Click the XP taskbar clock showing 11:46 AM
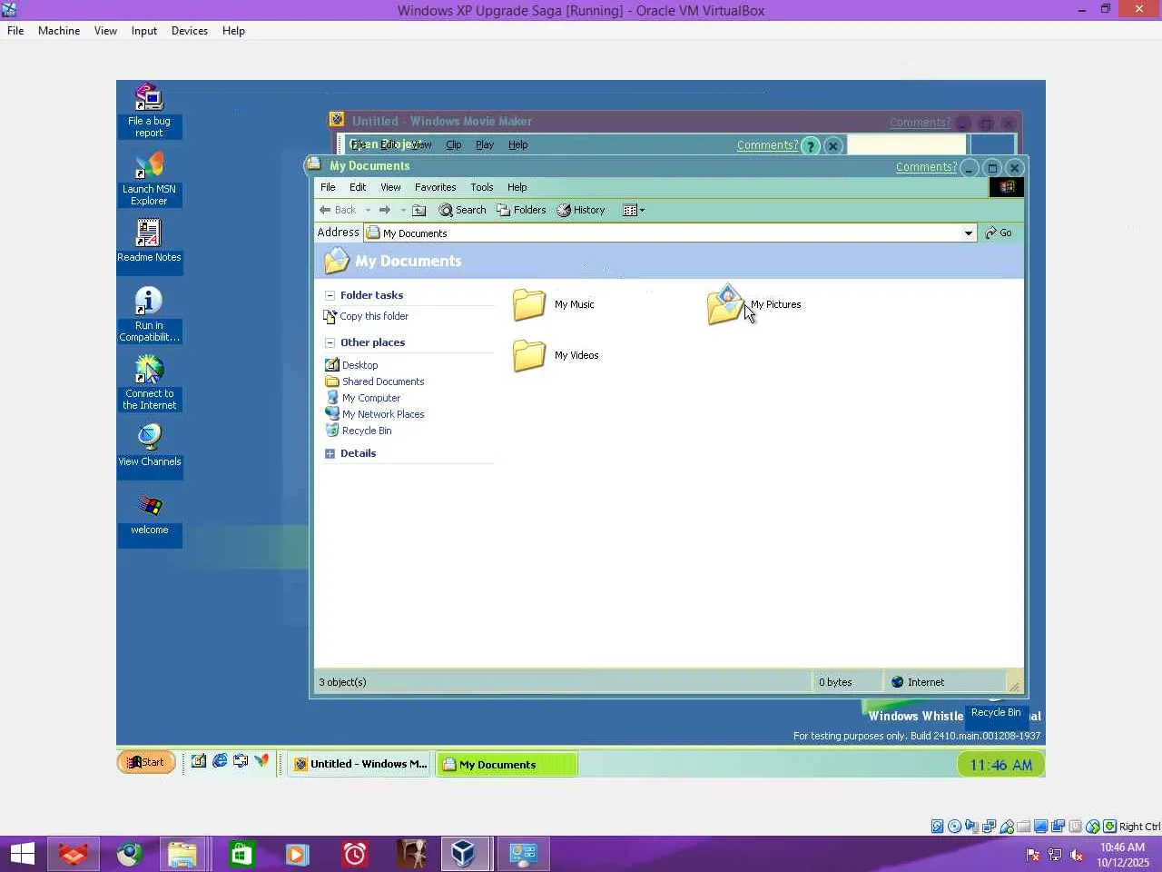Viewport: 1162px width, 872px height. 1000,765
